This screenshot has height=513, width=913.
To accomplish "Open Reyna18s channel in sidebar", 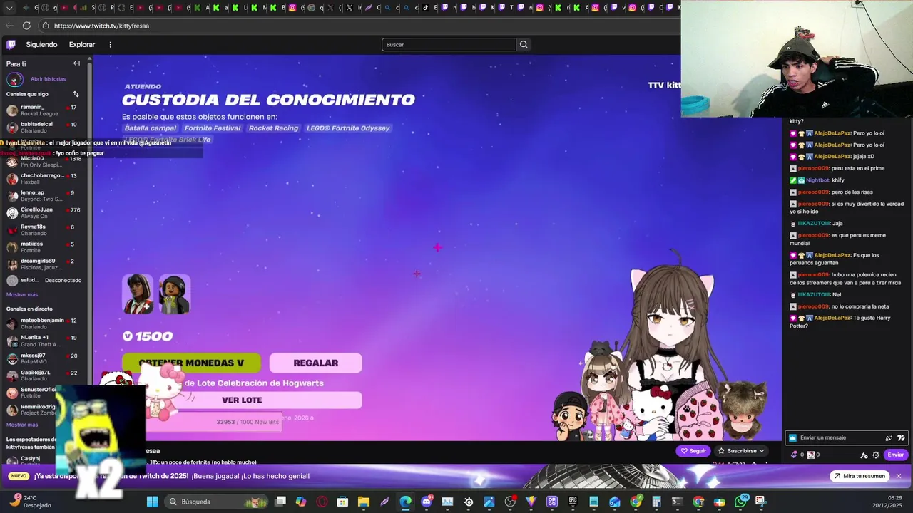I will coord(43,230).
